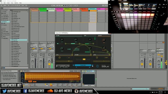Toggle return track B activator
This screenshot has height=94, width=168.
(150, 64)
